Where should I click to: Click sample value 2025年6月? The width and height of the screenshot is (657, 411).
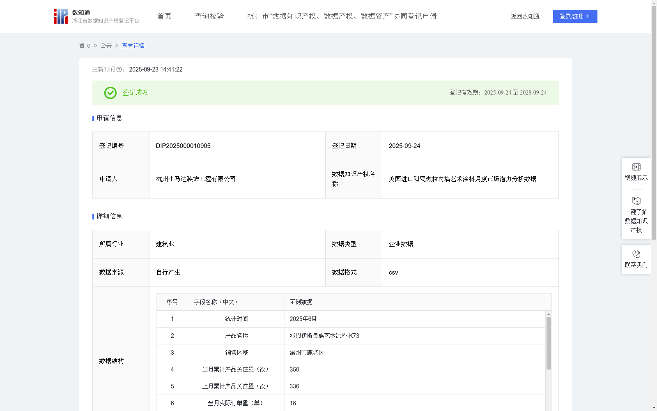(303, 319)
